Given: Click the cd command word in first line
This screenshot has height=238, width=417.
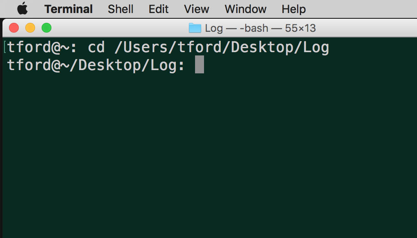Looking at the screenshot, I should (x=96, y=47).
